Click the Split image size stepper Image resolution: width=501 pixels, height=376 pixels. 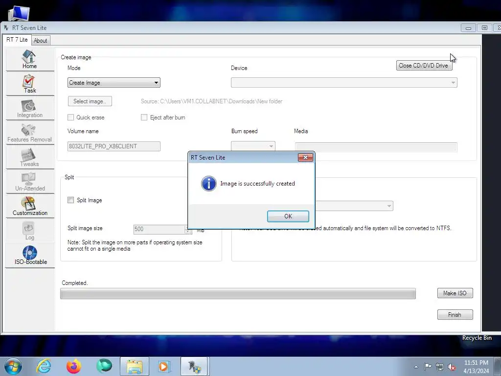point(188,229)
